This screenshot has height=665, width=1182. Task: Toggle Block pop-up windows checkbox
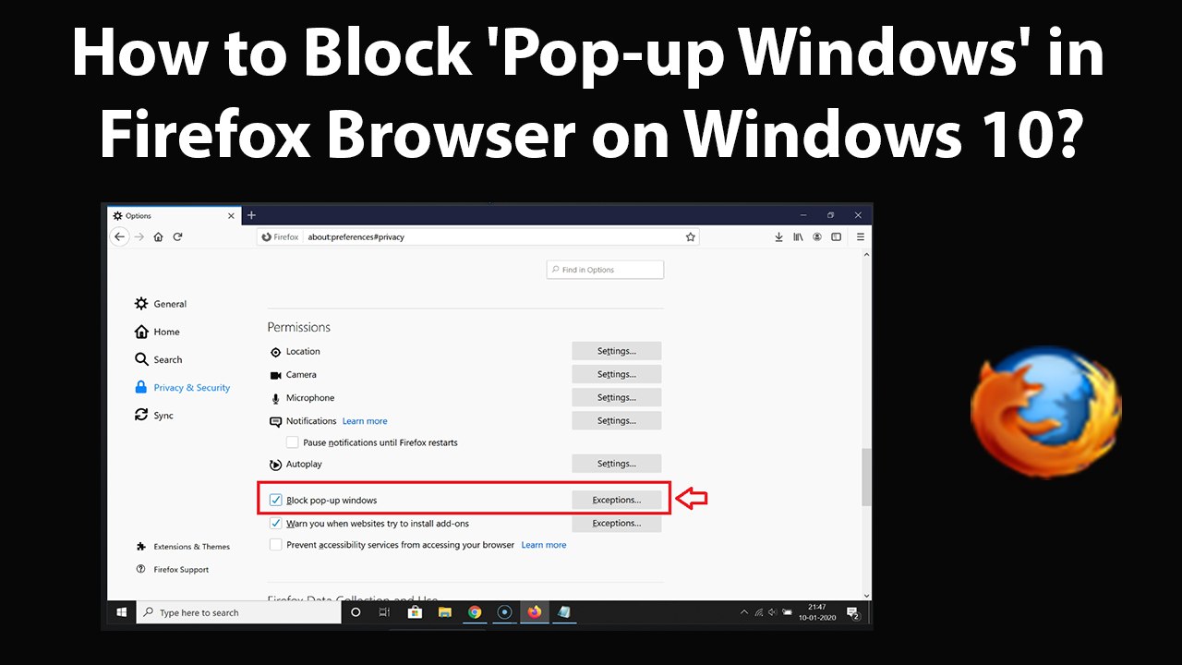(x=275, y=500)
